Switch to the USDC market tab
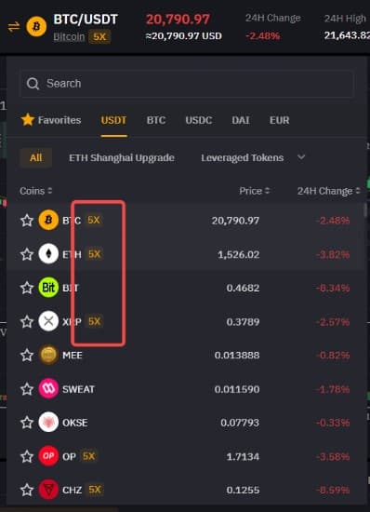The width and height of the screenshot is (370, 512). (x=199, y=120)
